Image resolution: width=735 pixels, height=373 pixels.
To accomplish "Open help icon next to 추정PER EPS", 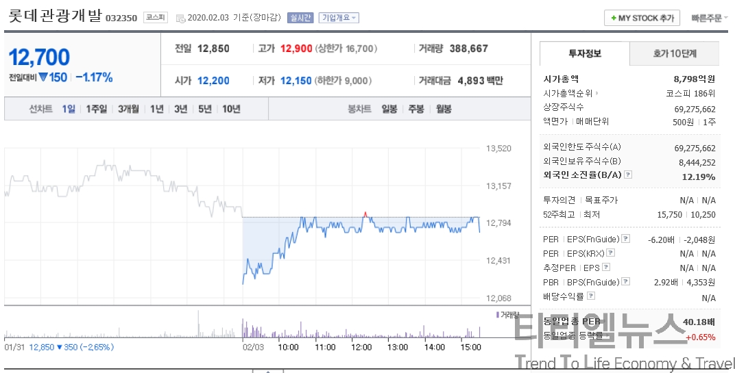I will [x=606, y=267].
